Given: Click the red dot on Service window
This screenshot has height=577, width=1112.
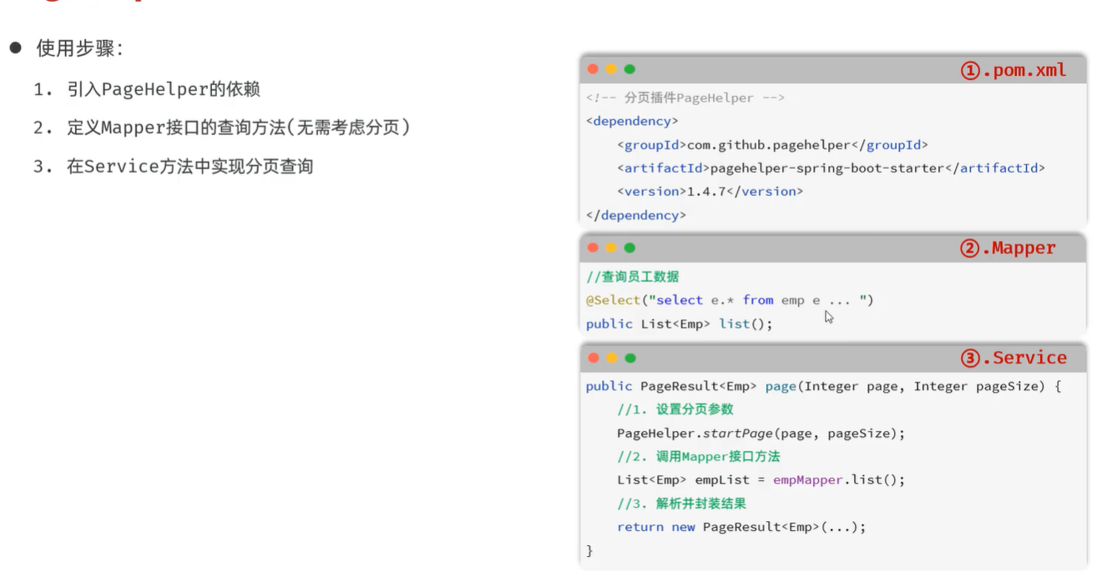Looking at the screenshot, I should [x=593, y=358].
